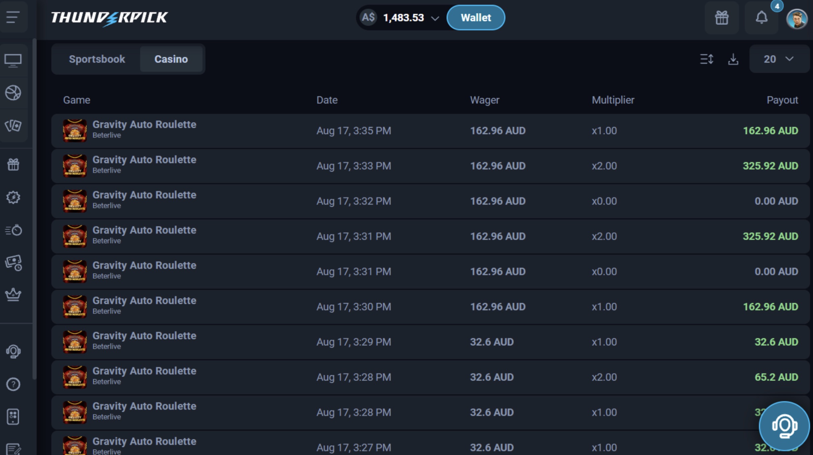The image size is (813, 455).
Task: Click the 162.96 AUD payout in 3:30 PM row
Action: [x=770, y=307]
